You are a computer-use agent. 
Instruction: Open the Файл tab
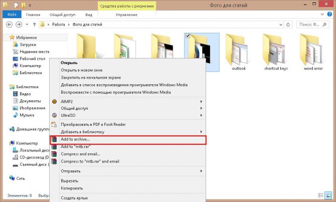coord(12,15)
